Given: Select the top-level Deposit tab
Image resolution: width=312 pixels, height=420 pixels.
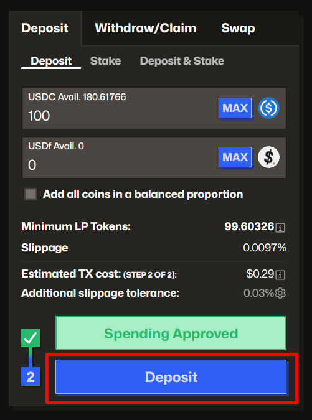Looking at the screenshot, I should tap(45, 28).
